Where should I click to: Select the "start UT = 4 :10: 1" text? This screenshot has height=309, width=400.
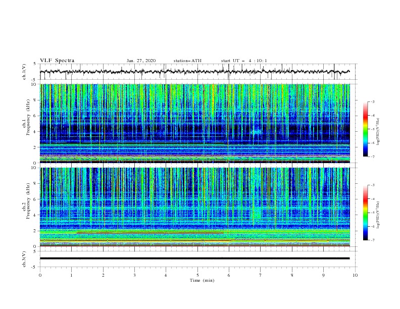244,61
